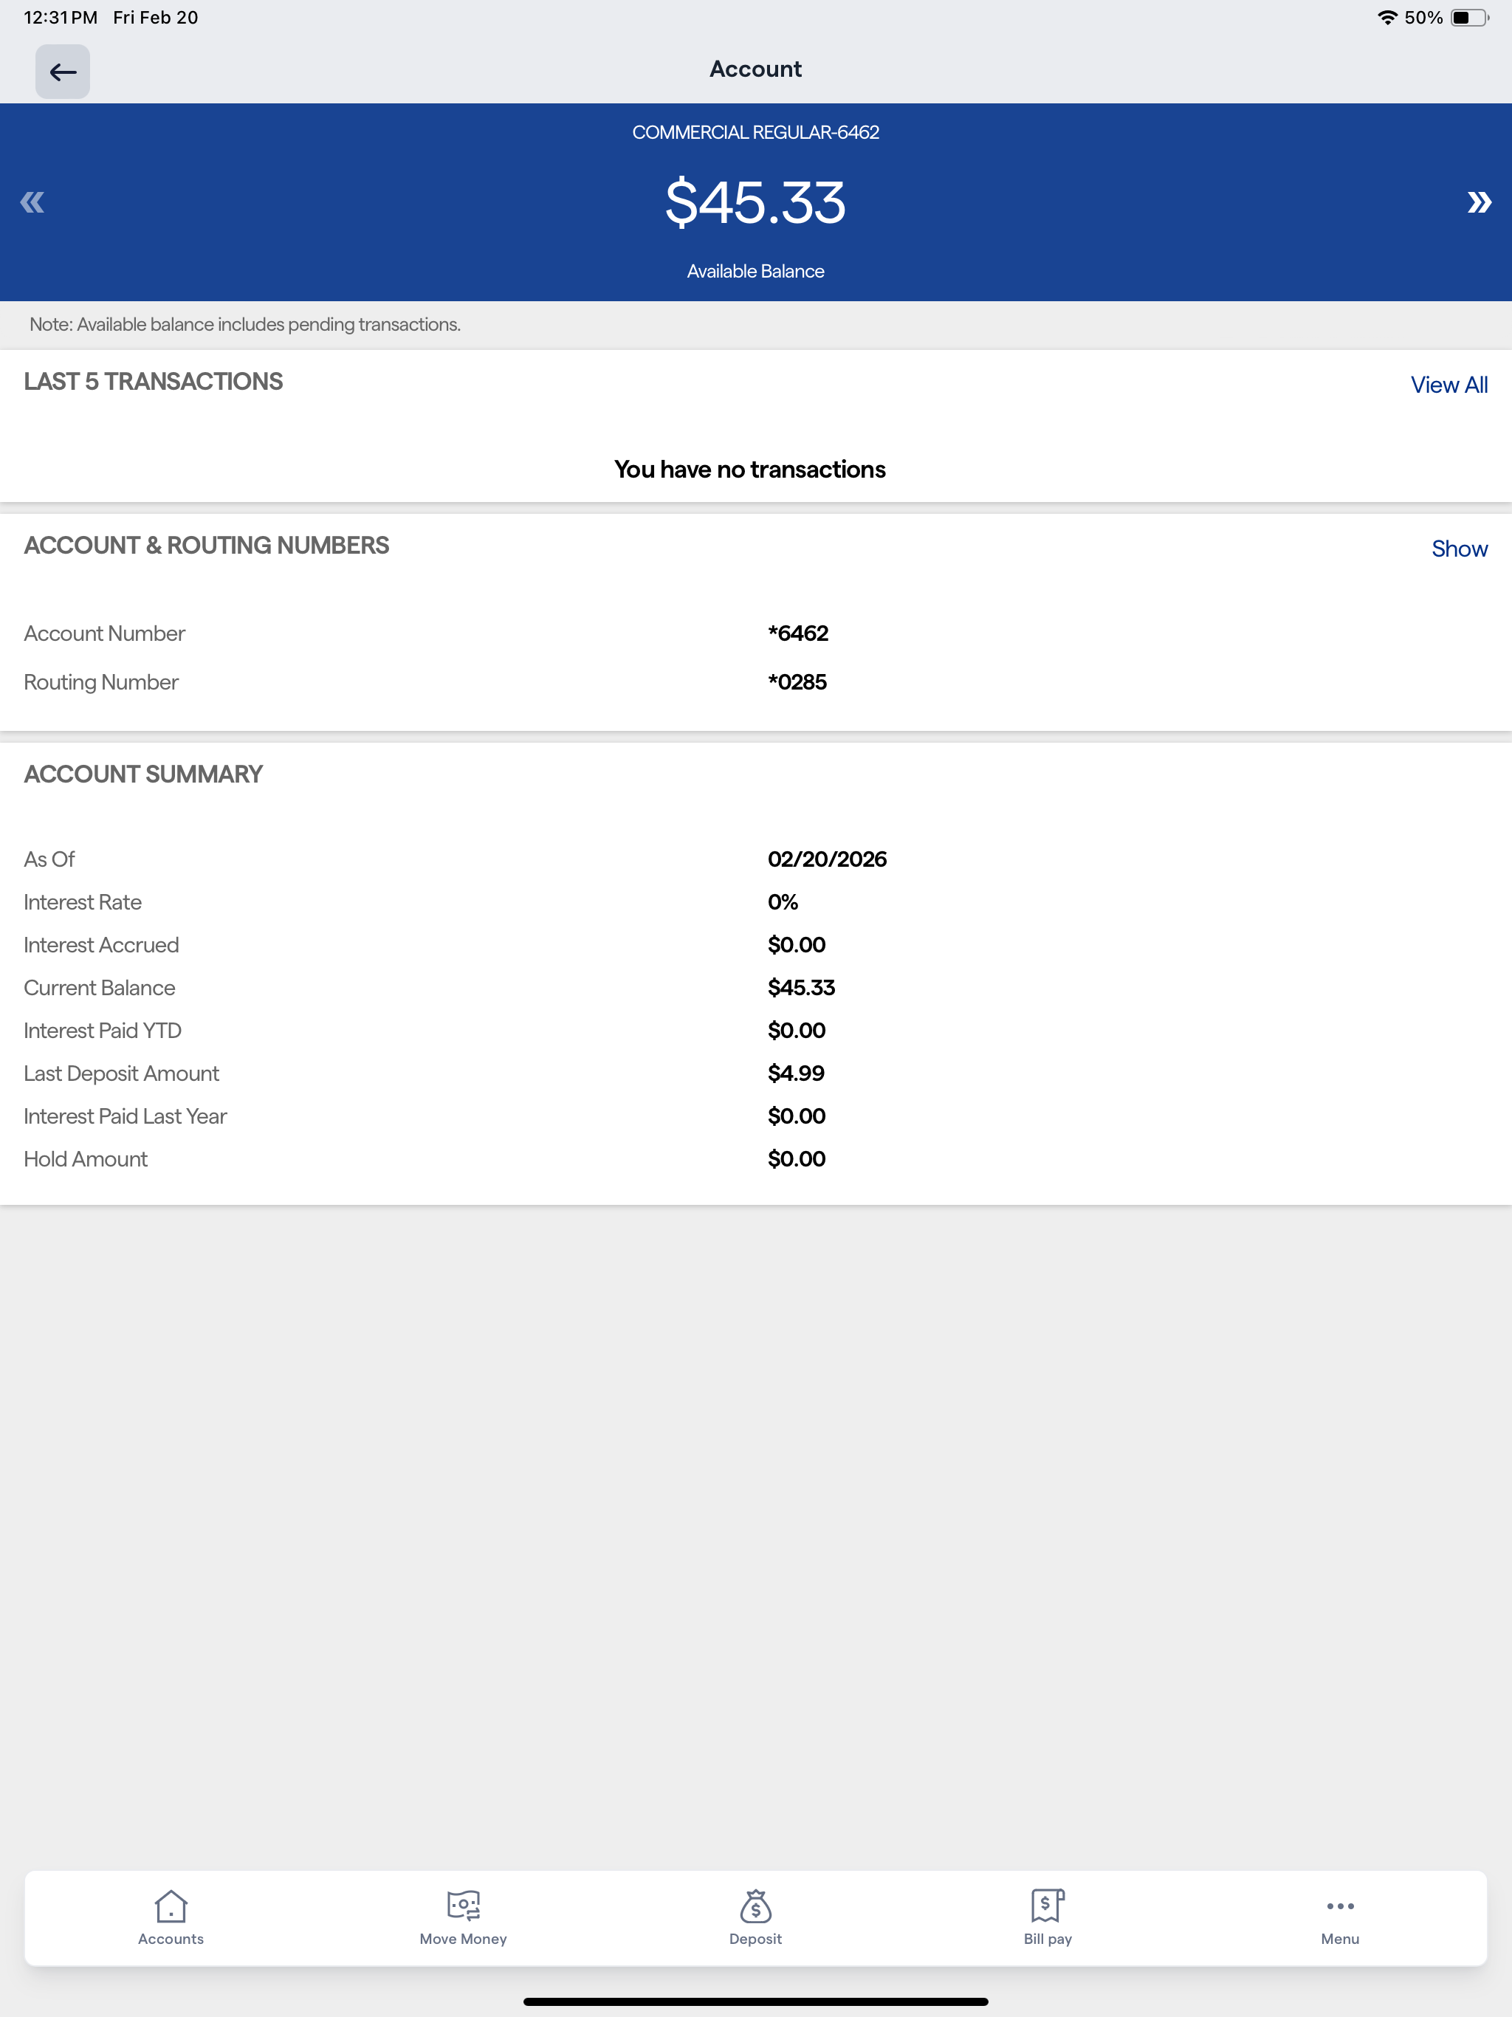Tap the Interest Paid Last Year label

click(x=125, y=1116)
